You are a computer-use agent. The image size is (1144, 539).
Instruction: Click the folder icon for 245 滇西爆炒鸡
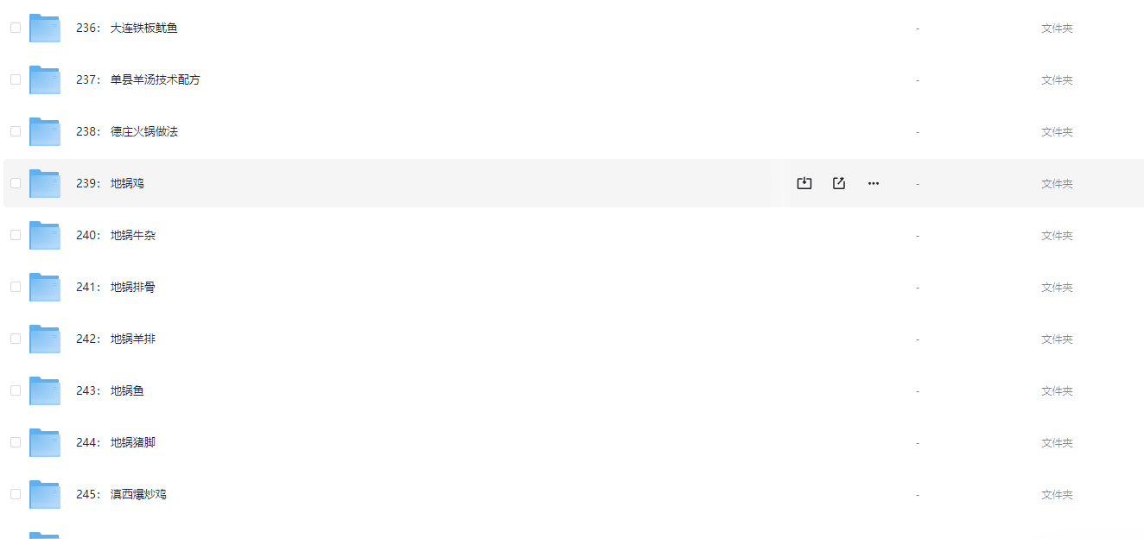pyautogui.click(x=45, y=495)
